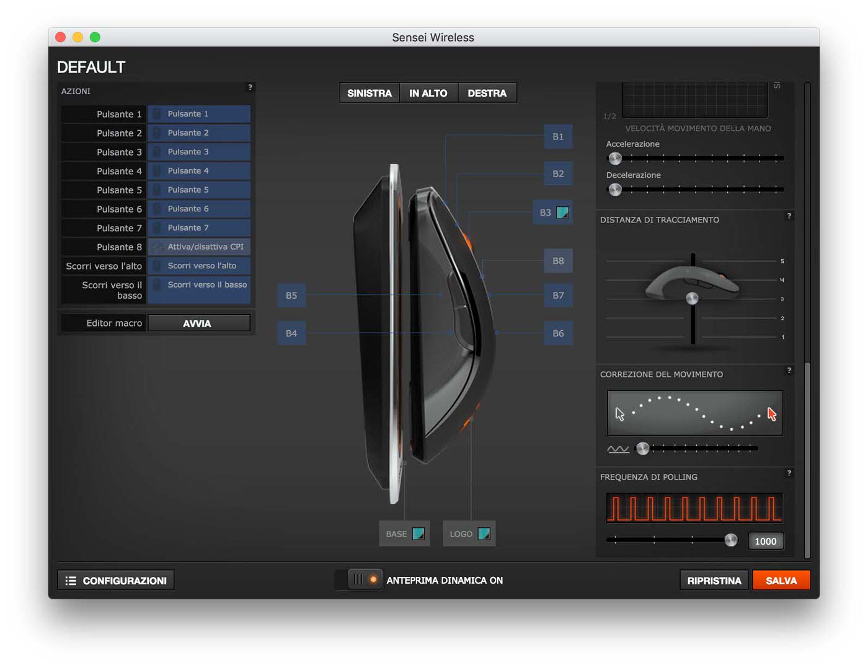The height and width of the screenshot is (668, 868).
Task: Open the Scorri verso l'alto action dropdown
Action: point(199,266)
